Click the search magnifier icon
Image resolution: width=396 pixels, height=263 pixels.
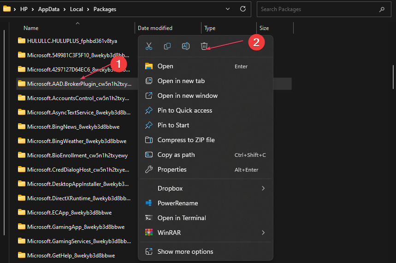pyautogui.click(x=382, y=9)
